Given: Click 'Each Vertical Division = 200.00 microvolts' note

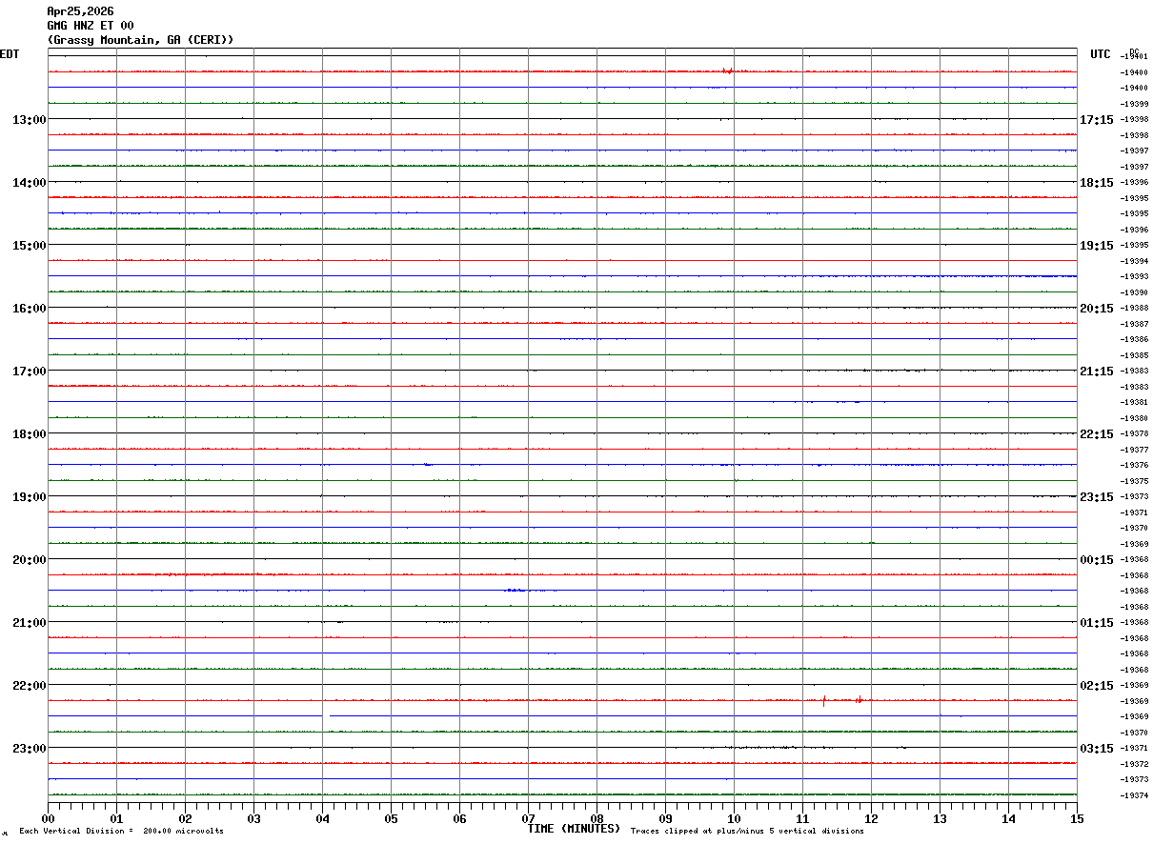Looking at the screenshot, I should point(121,832).
